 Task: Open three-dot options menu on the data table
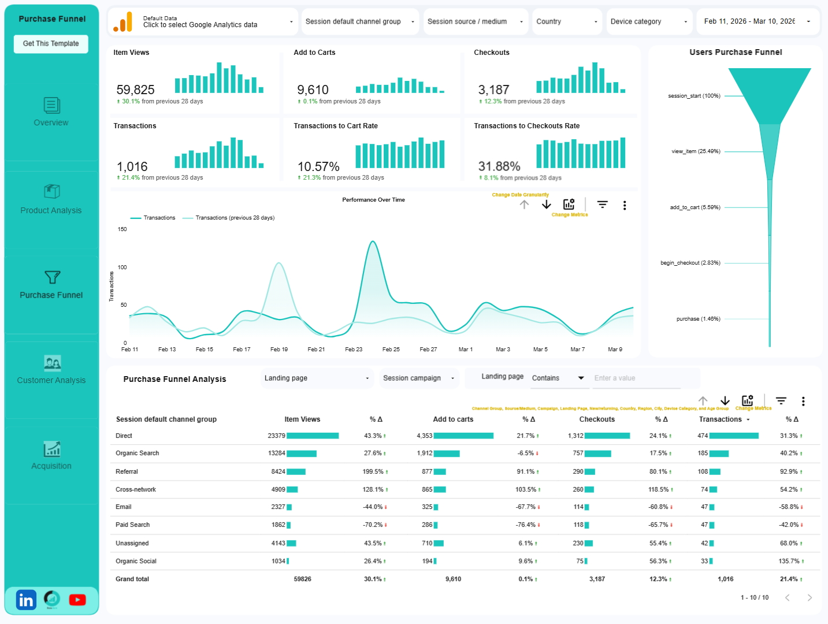click(x=803, y=400)
